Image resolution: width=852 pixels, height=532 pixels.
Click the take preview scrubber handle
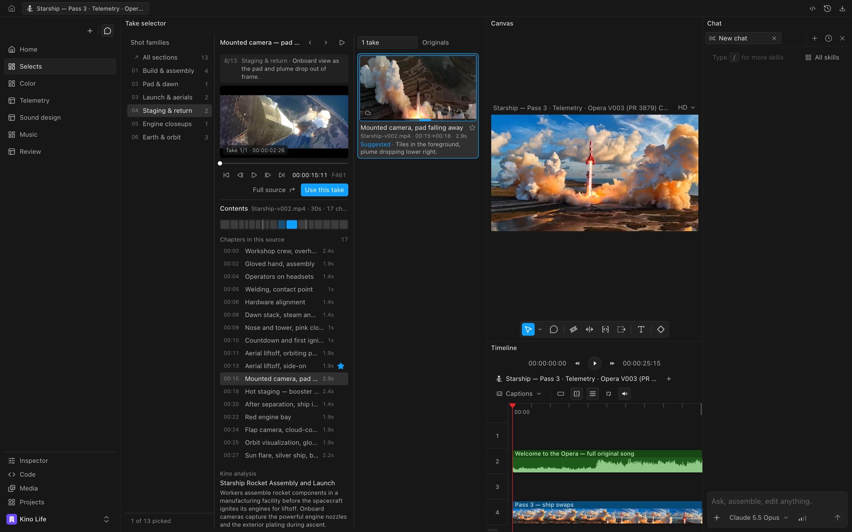coord(220,164)
